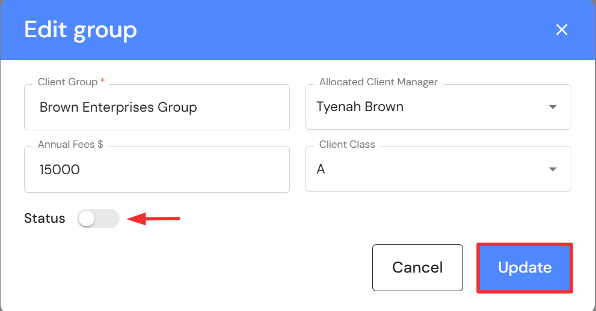Click the Allocated Client Manager label
The height and width of the screenshot is (311, 596).
[378, 82]
